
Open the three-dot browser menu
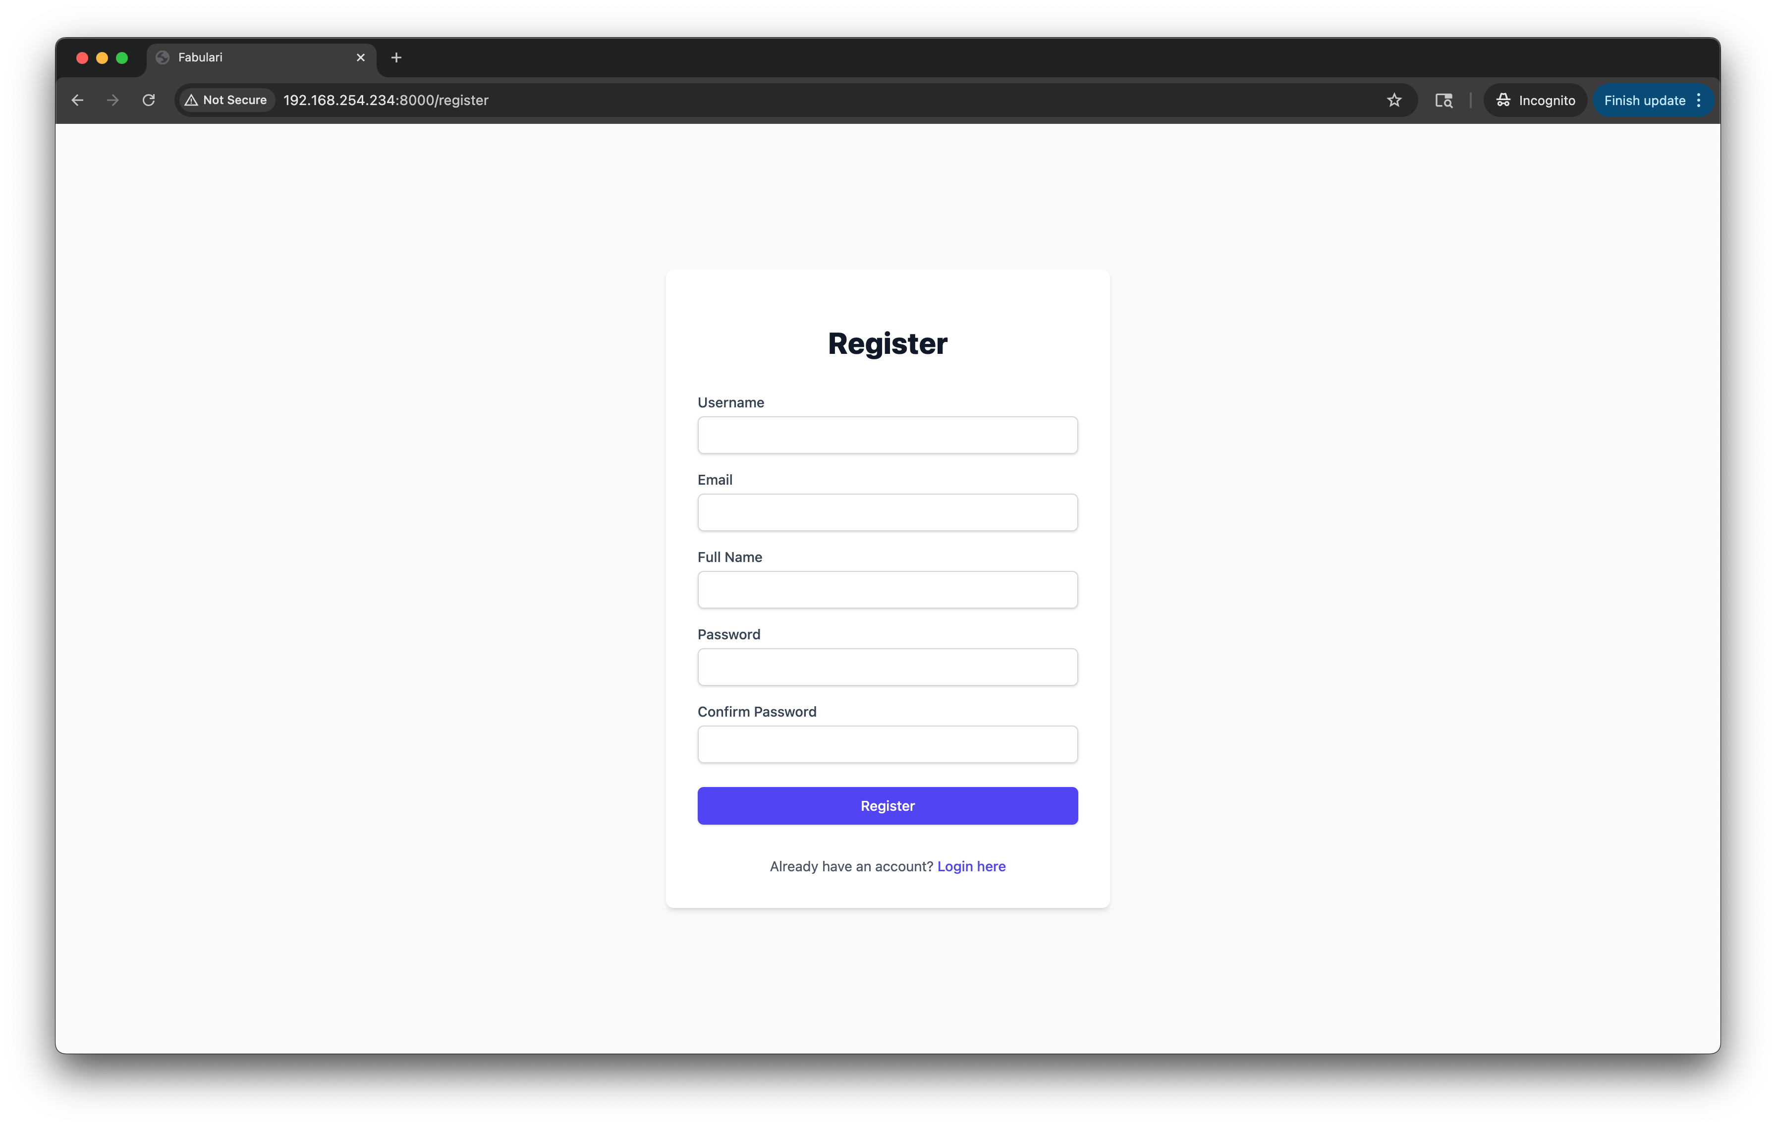point(1699,100)
